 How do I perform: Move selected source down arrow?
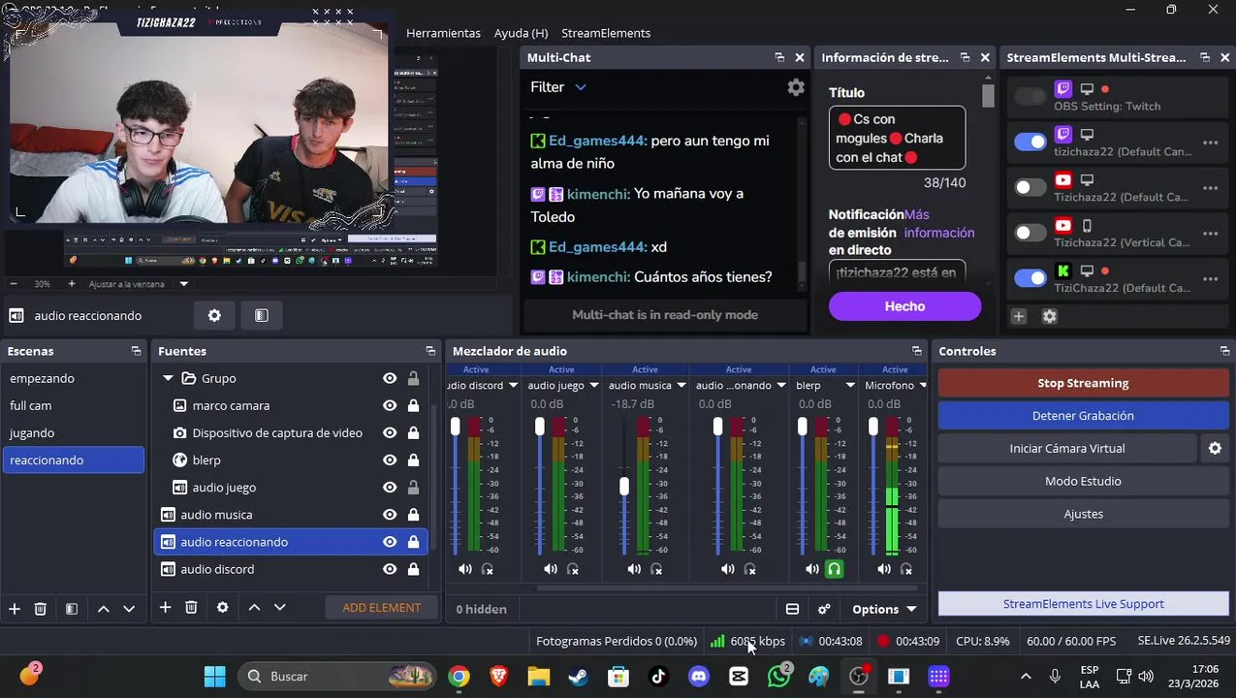[x=280, y=607]
